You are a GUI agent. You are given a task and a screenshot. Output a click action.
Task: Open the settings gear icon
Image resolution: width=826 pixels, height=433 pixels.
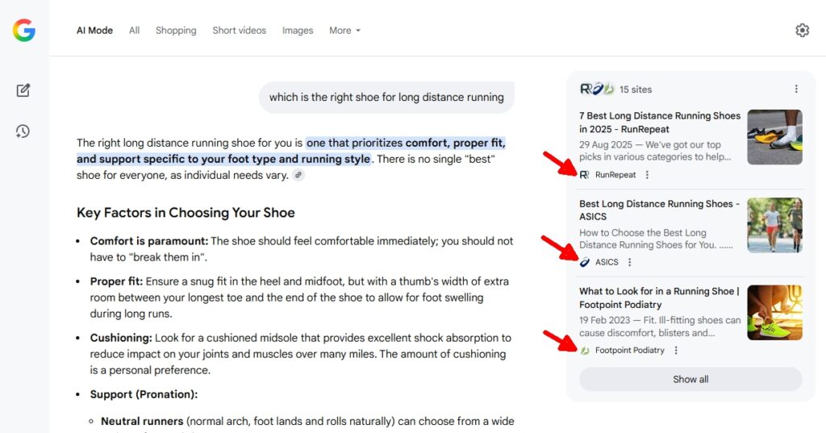pyautogui.click(x=802, y=31)
